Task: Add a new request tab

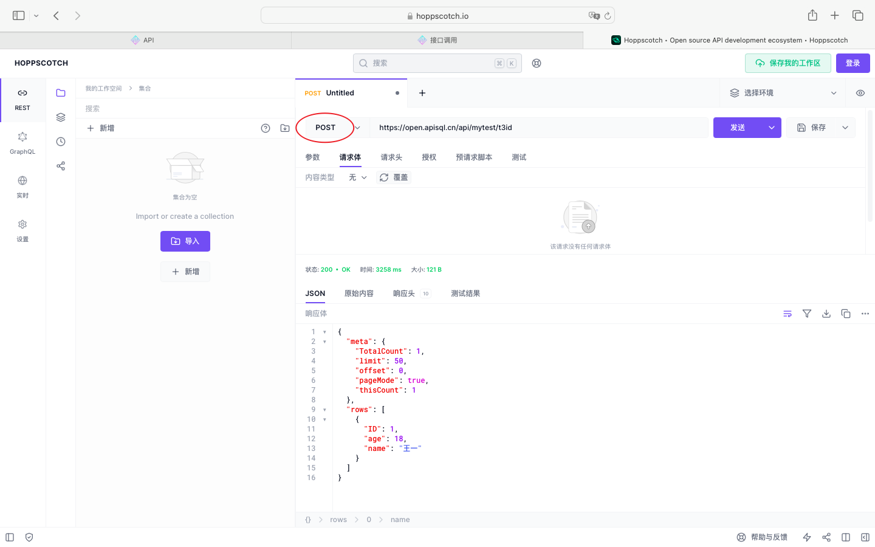Action: (422, 93)
